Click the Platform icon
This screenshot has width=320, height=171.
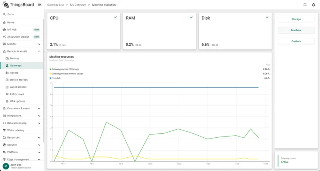[x=4, y=152]
